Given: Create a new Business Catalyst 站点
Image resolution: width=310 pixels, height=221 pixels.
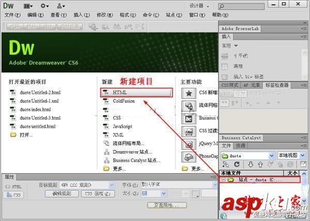Looking at the screenshot, I should pos(136,160).
